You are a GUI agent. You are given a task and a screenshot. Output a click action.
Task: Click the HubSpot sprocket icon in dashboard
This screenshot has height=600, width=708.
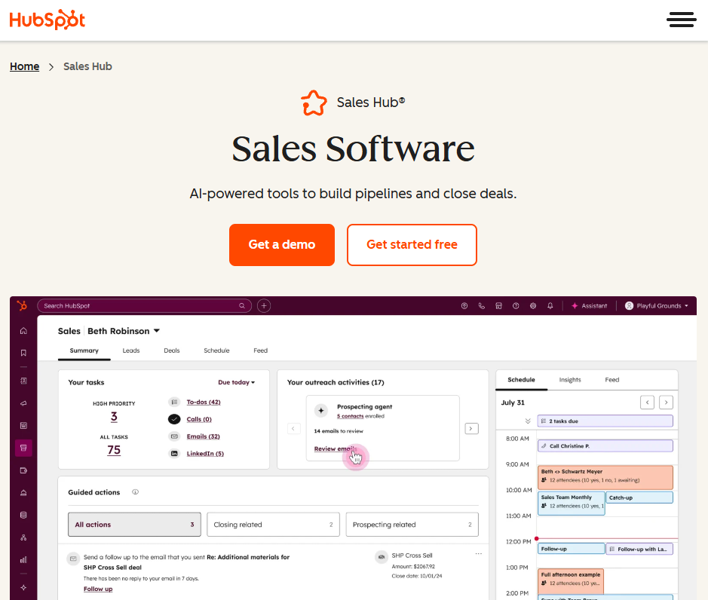point(22,305)
